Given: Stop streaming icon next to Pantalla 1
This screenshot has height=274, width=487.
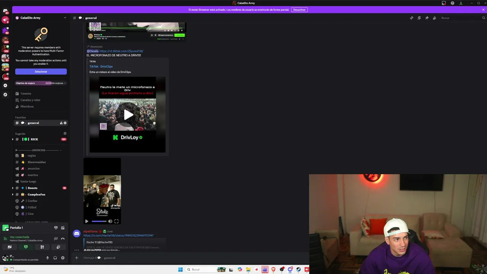Looking at the screenshot, I should coord(56,228).
